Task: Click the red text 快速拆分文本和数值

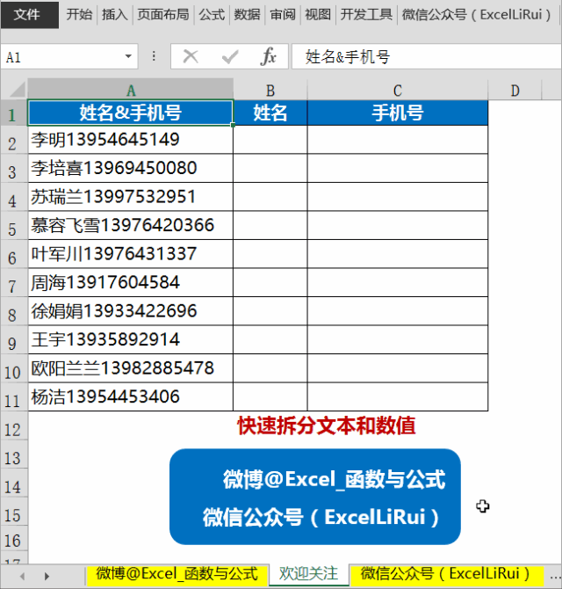Action: point(327,425)
